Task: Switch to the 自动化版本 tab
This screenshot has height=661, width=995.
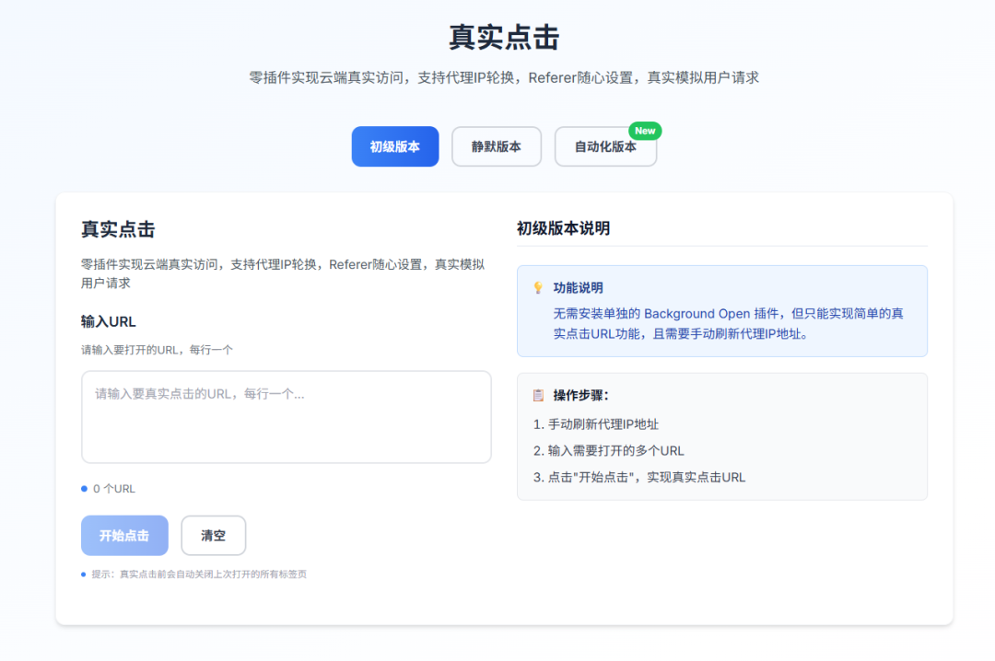Action: click(x=605, y=145)
